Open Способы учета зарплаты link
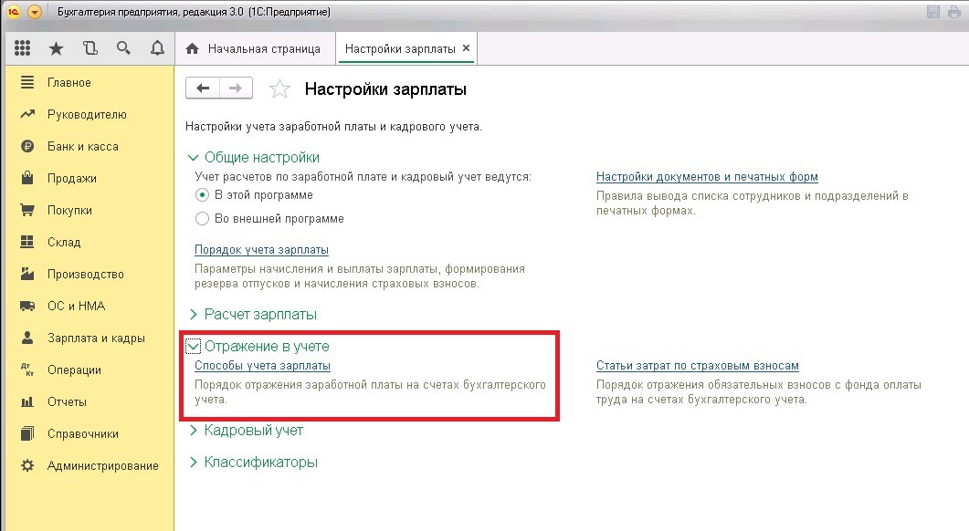The image size is (969, 531). tap(263, 366)
